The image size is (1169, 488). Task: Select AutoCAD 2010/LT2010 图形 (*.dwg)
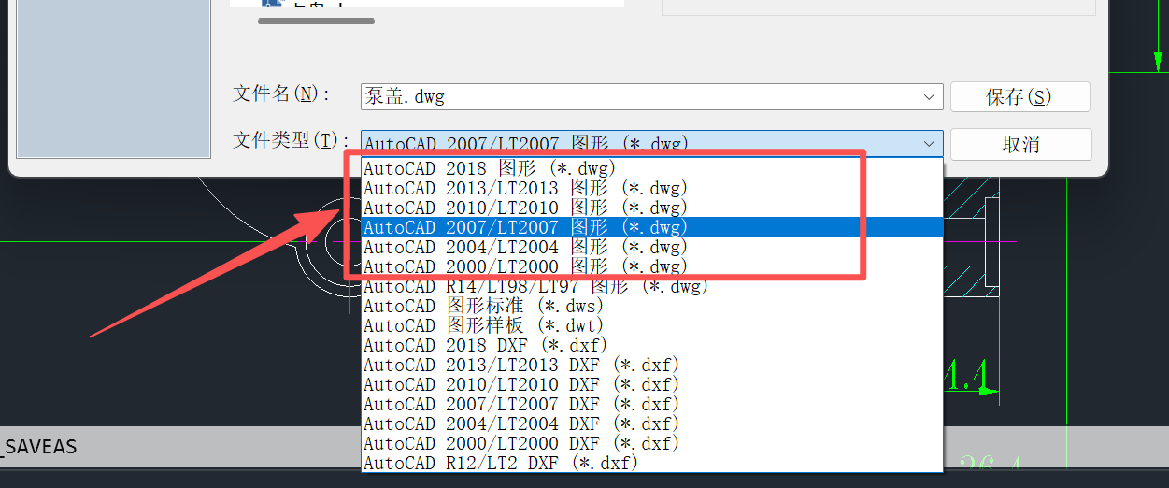click(652, 208)
